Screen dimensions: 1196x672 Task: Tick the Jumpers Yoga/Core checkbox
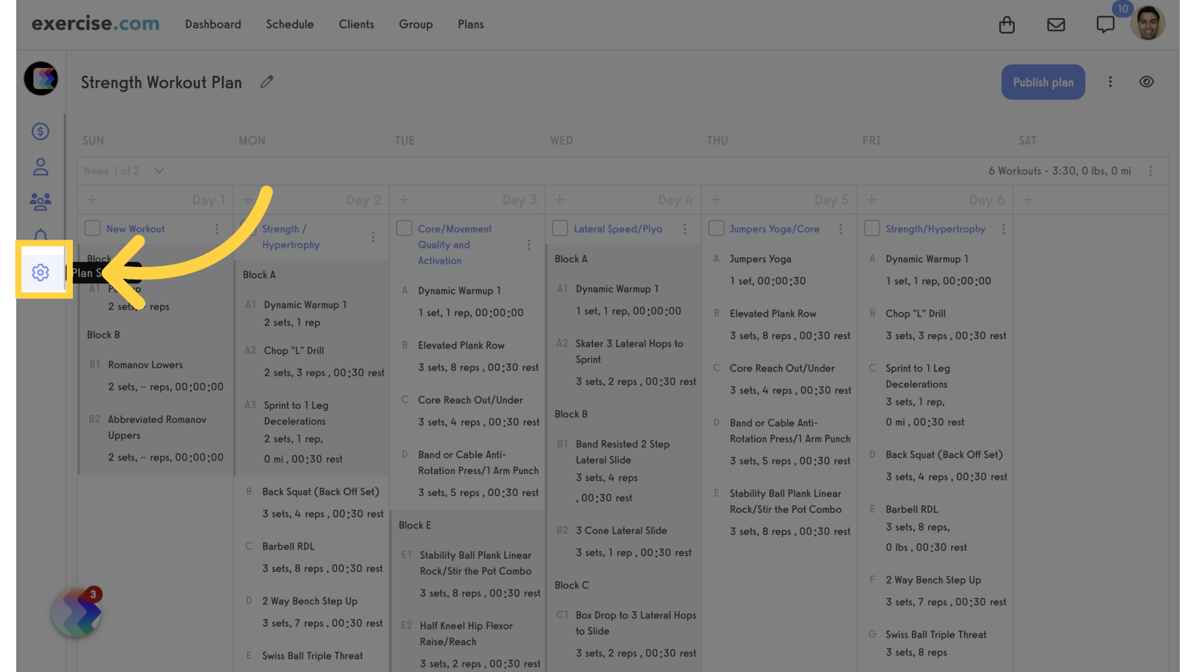[x=716, y=228]
